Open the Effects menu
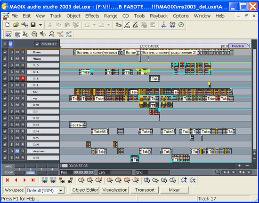 pos(92,16)
